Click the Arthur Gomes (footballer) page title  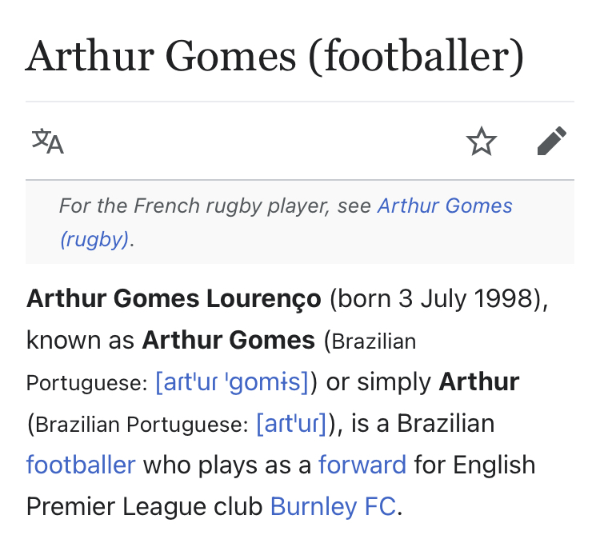point(274,56)
